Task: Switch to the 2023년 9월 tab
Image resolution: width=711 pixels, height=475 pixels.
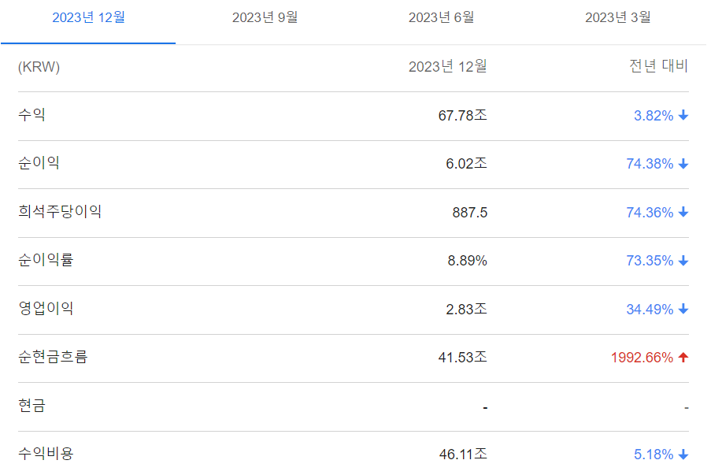Action: click(265, 17)
